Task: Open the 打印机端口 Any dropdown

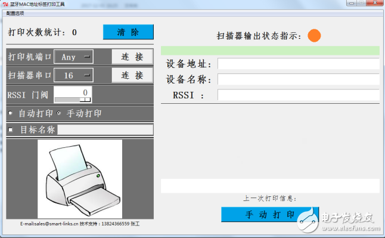Action: click(73, 57)
